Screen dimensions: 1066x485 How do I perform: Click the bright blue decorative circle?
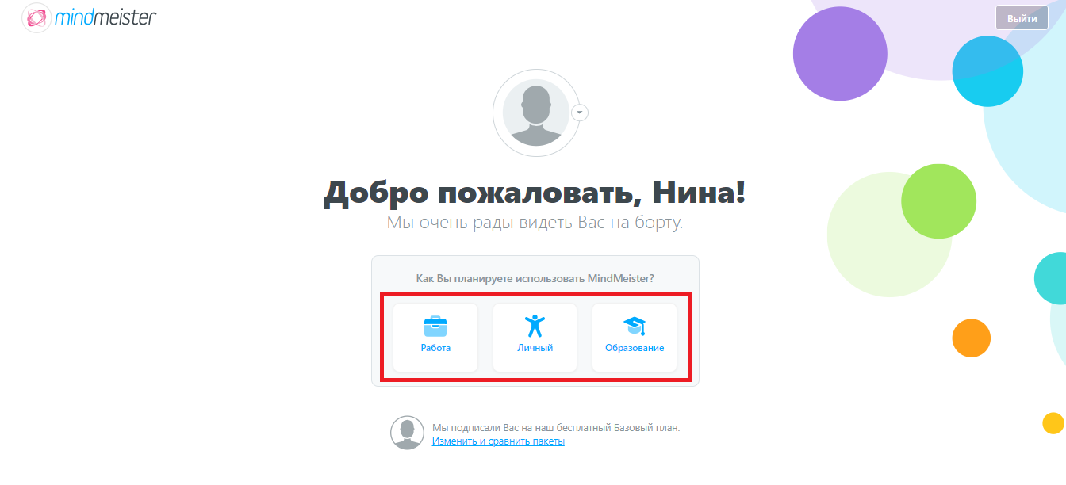(x=987, y=71)
